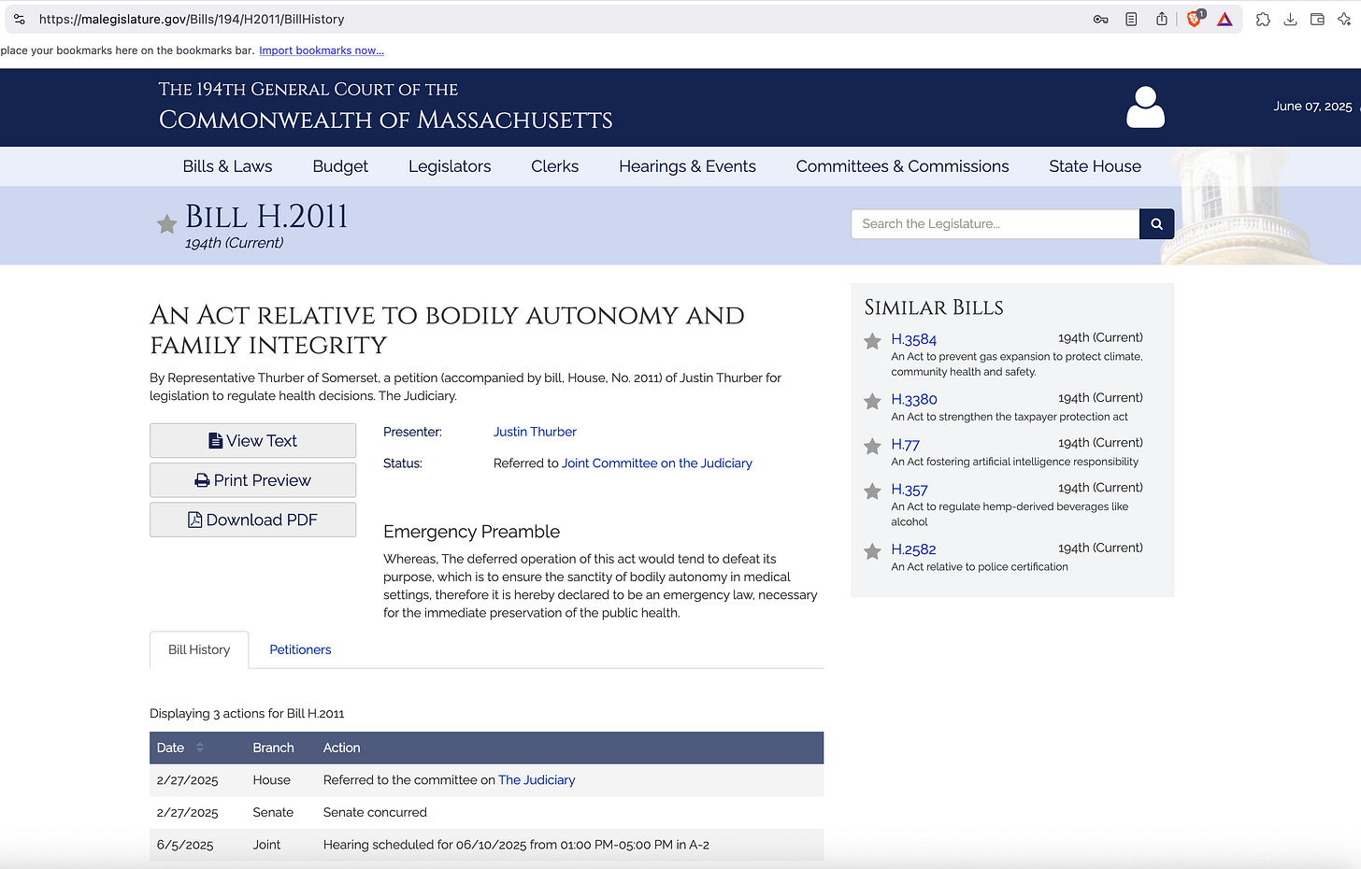The height and width of the screenshot is (869, 1361).
Task: Open Committees & Commissions menu
Action: tap(902, 166)
